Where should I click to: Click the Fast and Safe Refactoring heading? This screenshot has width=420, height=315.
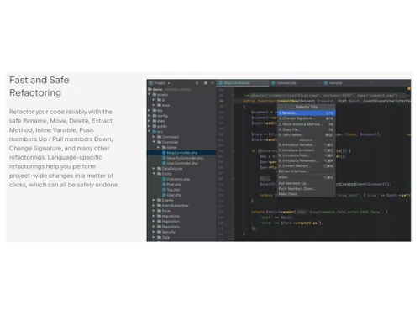(x=39, y=87)
